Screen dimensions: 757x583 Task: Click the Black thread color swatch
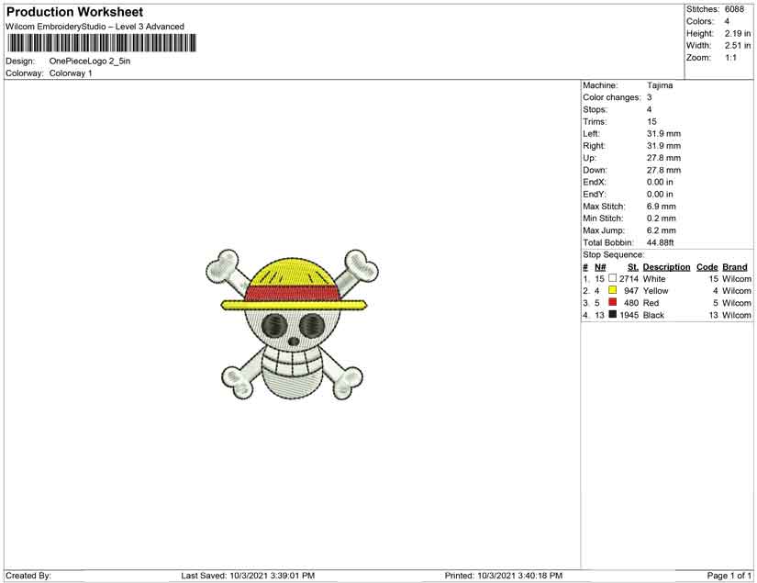pyautogui.click(x=613, y=314)
